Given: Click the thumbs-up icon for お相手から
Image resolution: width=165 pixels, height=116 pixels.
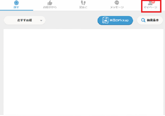Looking at the screenshot, I should click(x=50, y=3).
